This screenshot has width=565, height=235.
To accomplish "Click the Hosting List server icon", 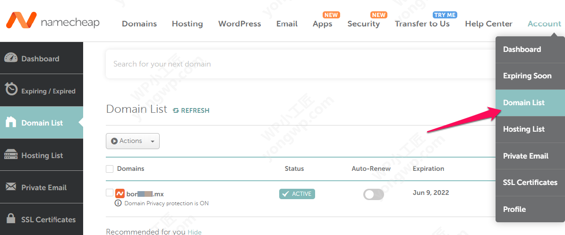I will [11, 155].
